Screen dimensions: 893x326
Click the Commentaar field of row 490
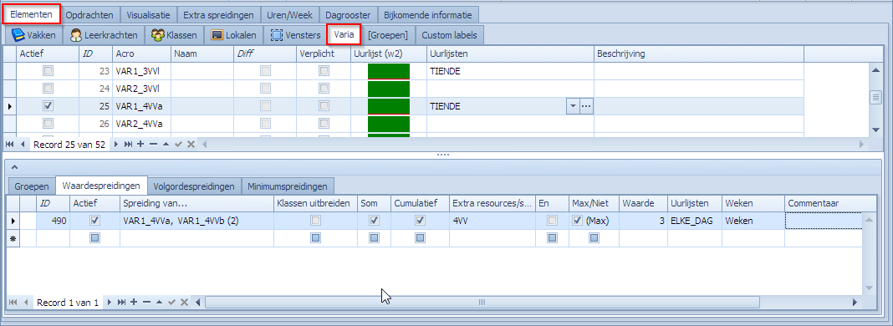tap(823, 221)
